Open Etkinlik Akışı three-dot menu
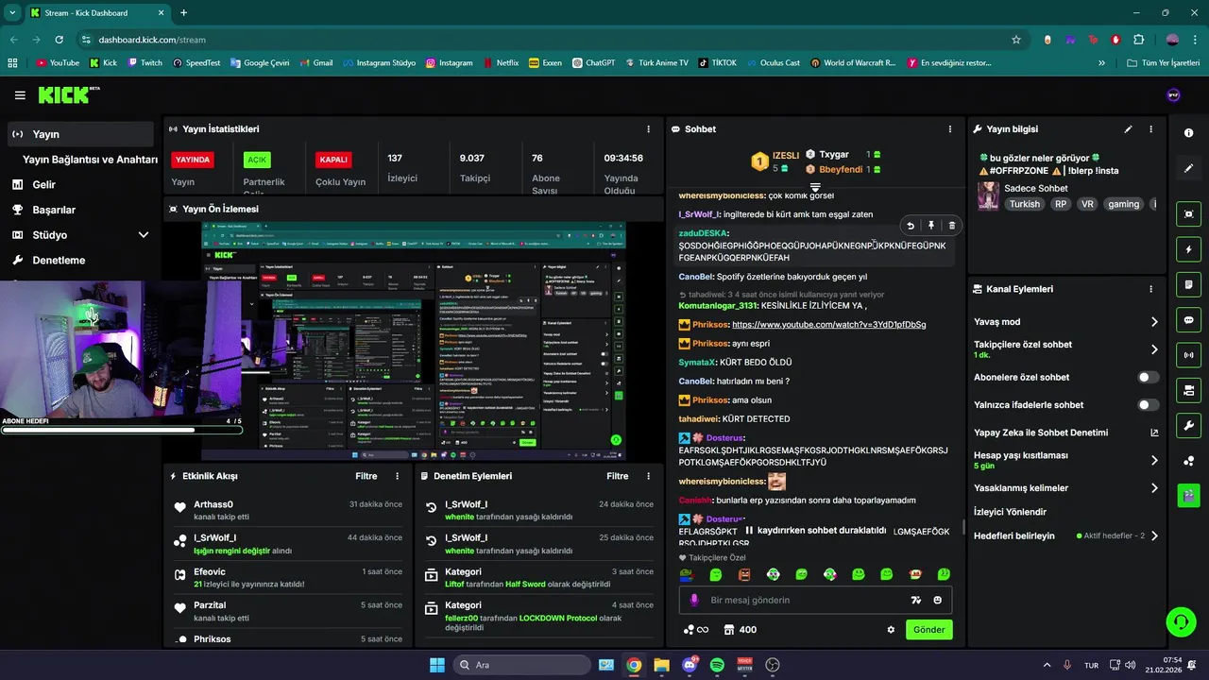Image resolution: width=1209 pixels, height=680 pixels. 397,477
